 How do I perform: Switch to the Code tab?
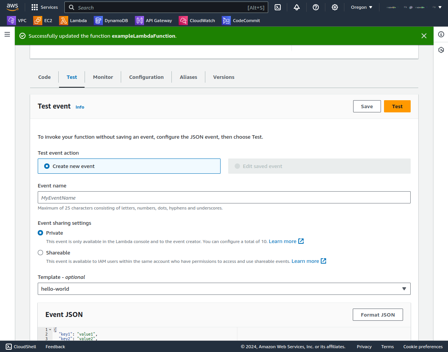tap(44, 77)
